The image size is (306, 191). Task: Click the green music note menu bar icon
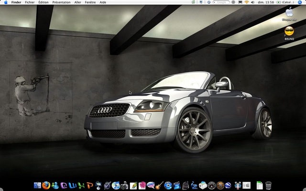(193, 2)
